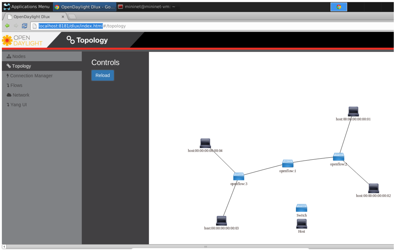The height and width of the screenshot is (252, 398).
Task: Open Nodes in the sidebar
Action: (42, 56)
